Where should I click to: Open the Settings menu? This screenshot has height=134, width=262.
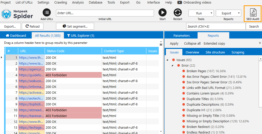(x=43, y=3)
